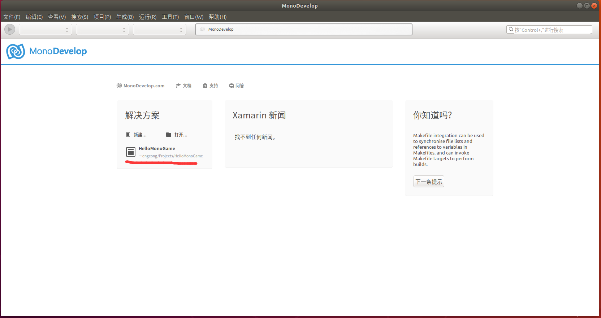Screen dimensions: 601x318
Task: Click the HelloMonoGame solution icon
Action: click(130, 152)
